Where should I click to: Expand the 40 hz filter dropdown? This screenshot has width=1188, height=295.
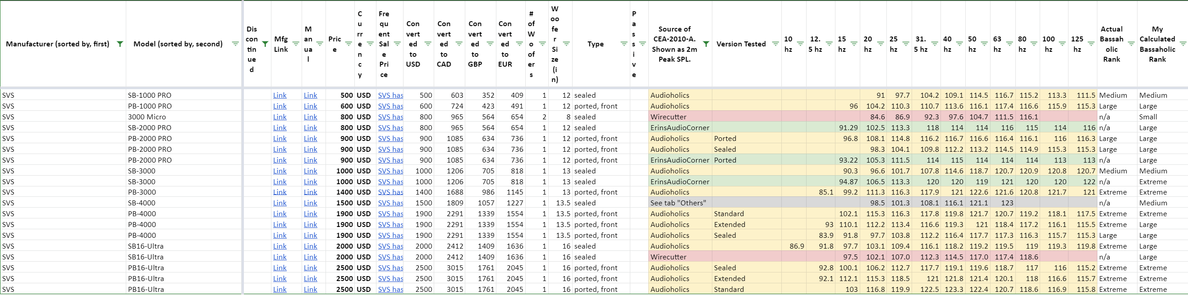(x=960, y=44)
